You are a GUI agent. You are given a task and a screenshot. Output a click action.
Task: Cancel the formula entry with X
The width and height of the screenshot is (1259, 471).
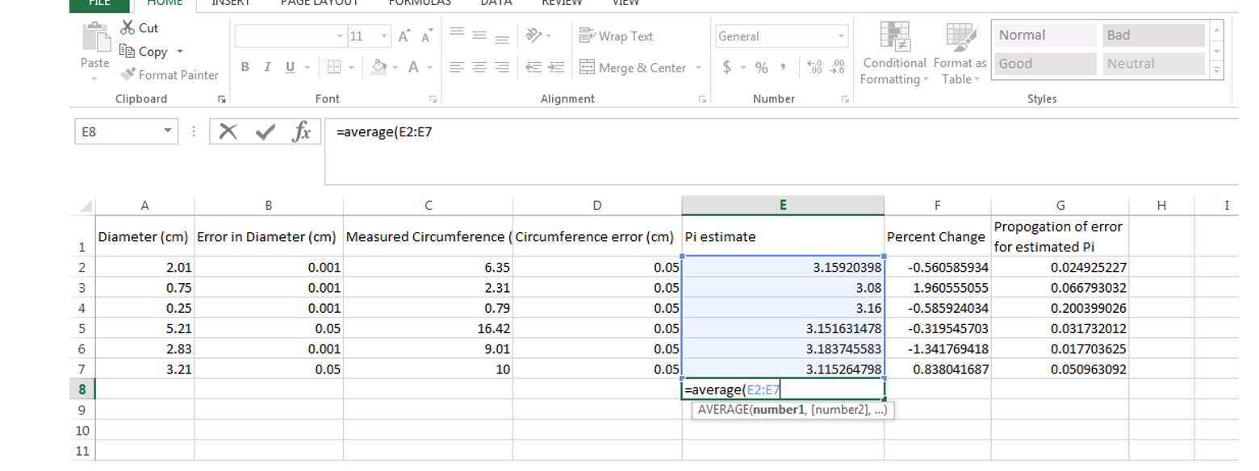(x=228, y=131)
